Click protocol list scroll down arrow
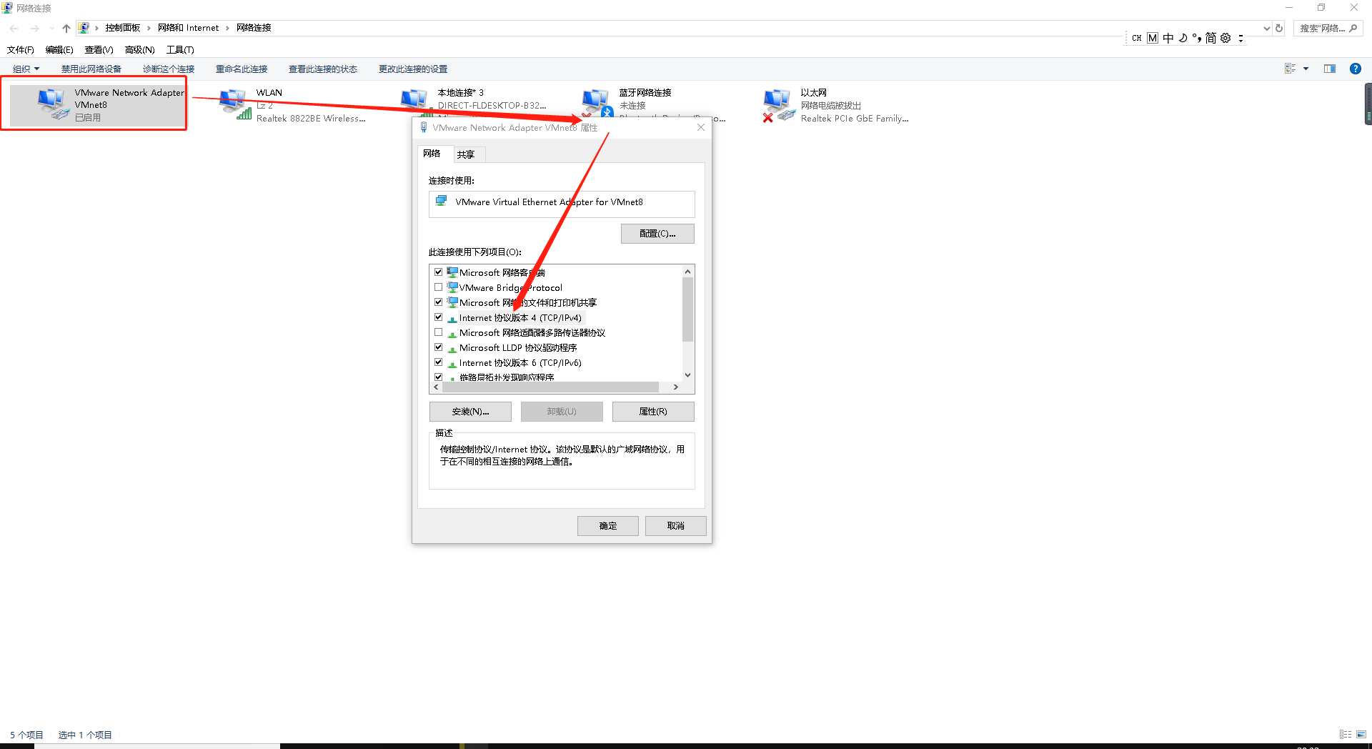 coord(687,374)
